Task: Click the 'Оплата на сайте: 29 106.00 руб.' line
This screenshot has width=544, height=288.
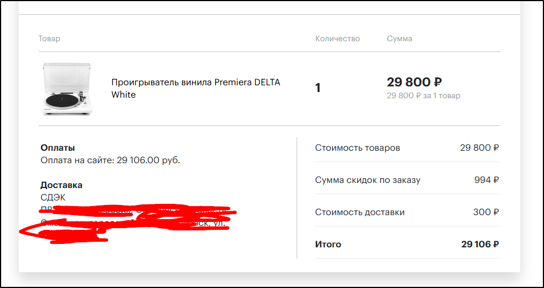Action: click(x=110, y=160)
